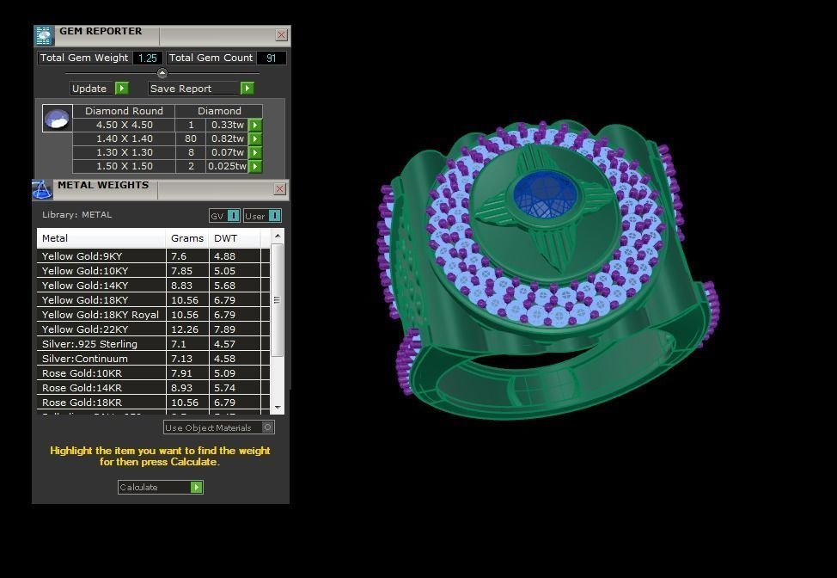Screen dimensions: 837x578
Task: Click green arrow on Calculate button
Action: 197,487
